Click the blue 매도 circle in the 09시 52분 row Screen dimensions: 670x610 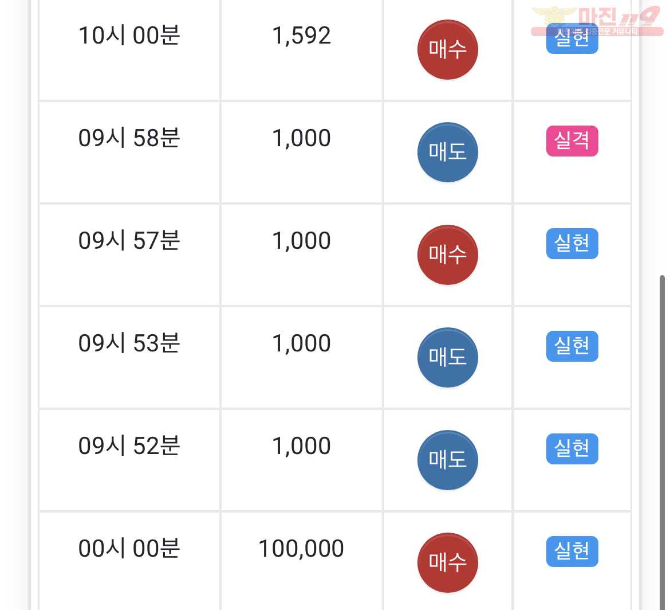447,460
